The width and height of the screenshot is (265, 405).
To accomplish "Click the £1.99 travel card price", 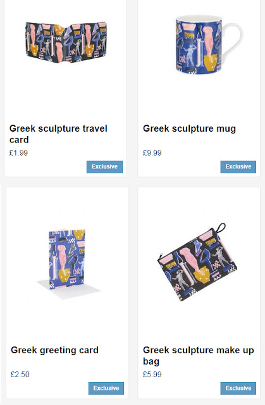I will click(x=18, y=153).
